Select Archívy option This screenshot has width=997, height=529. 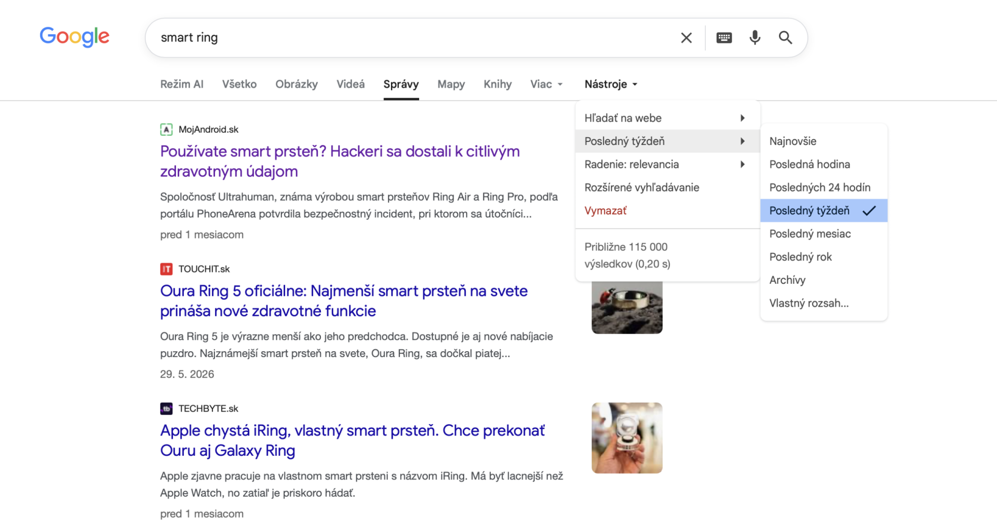tap(824, 280)
